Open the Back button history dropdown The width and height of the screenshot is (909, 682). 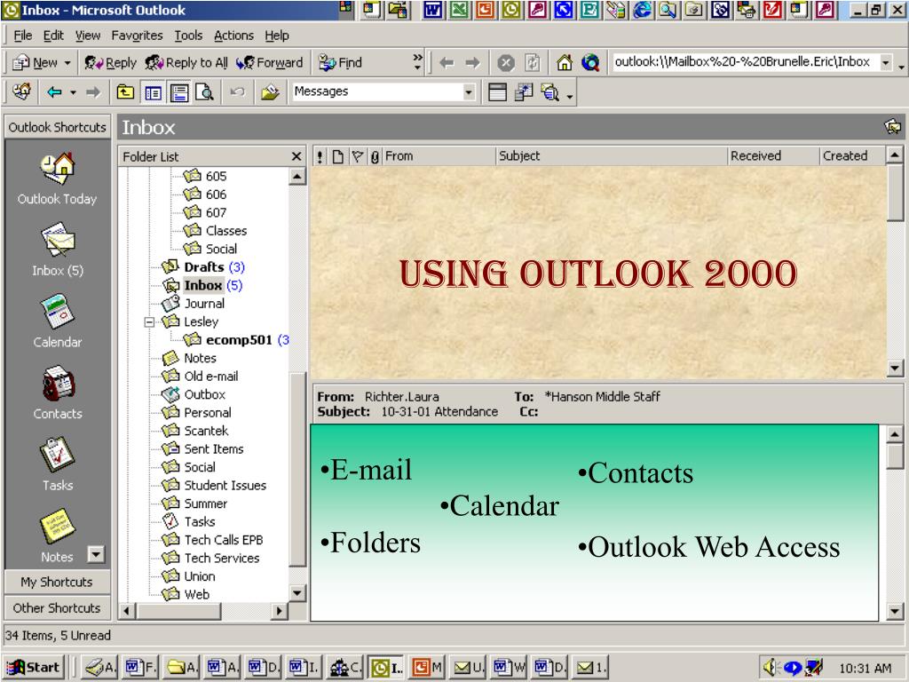pos(73,92)
